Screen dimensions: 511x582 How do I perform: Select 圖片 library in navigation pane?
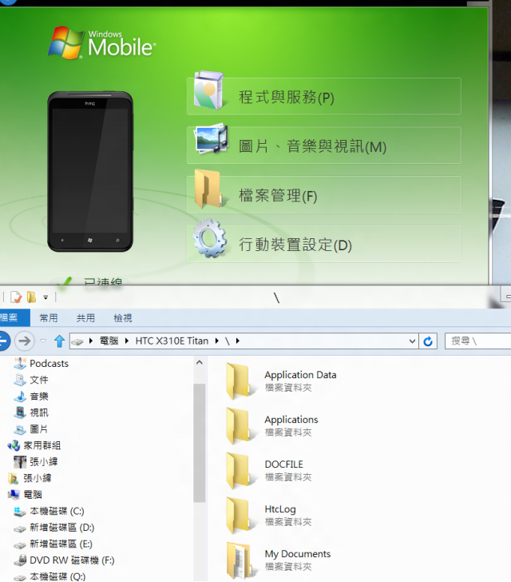pos(39,429)
